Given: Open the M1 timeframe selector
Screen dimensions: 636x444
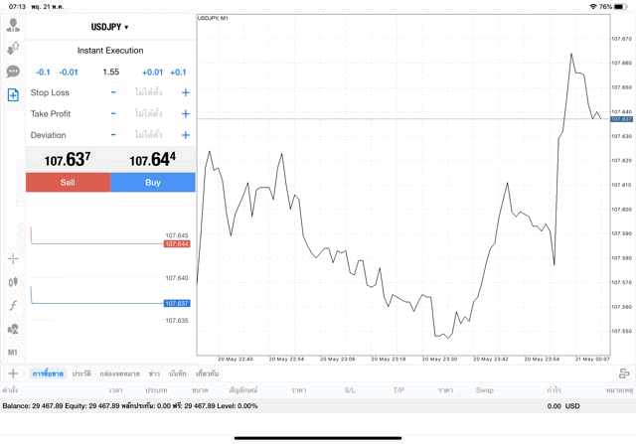Looking at the screenshot, I should pos(13,353).
